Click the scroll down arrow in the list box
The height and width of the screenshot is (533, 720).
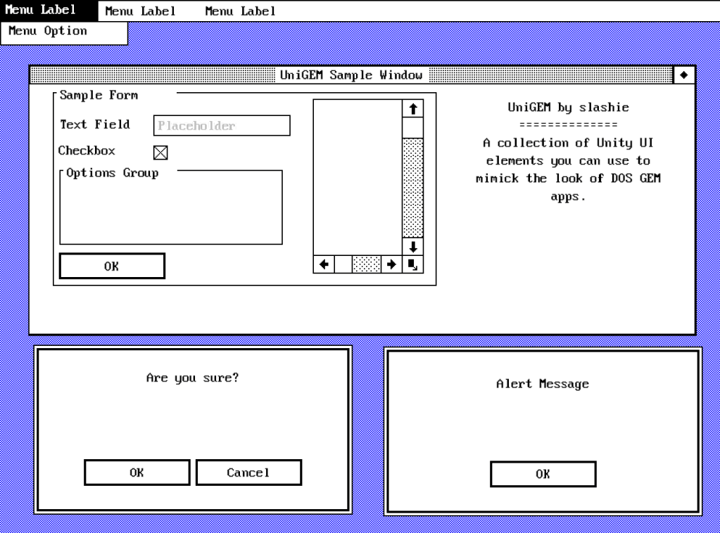click(x=413, y=247)
